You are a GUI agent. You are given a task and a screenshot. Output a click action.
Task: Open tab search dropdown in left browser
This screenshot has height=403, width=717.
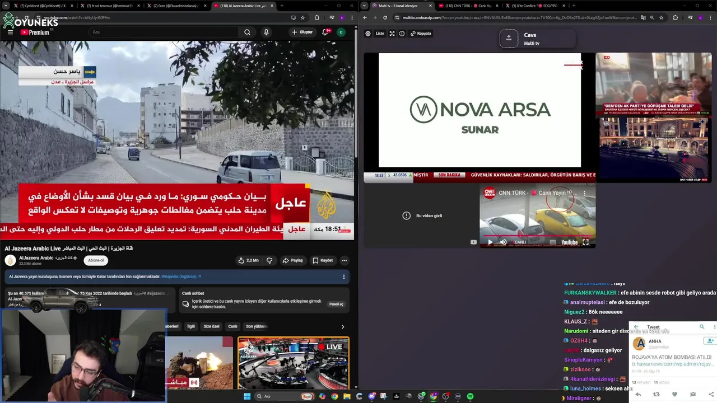7,6
